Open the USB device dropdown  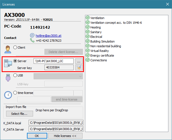58,76
